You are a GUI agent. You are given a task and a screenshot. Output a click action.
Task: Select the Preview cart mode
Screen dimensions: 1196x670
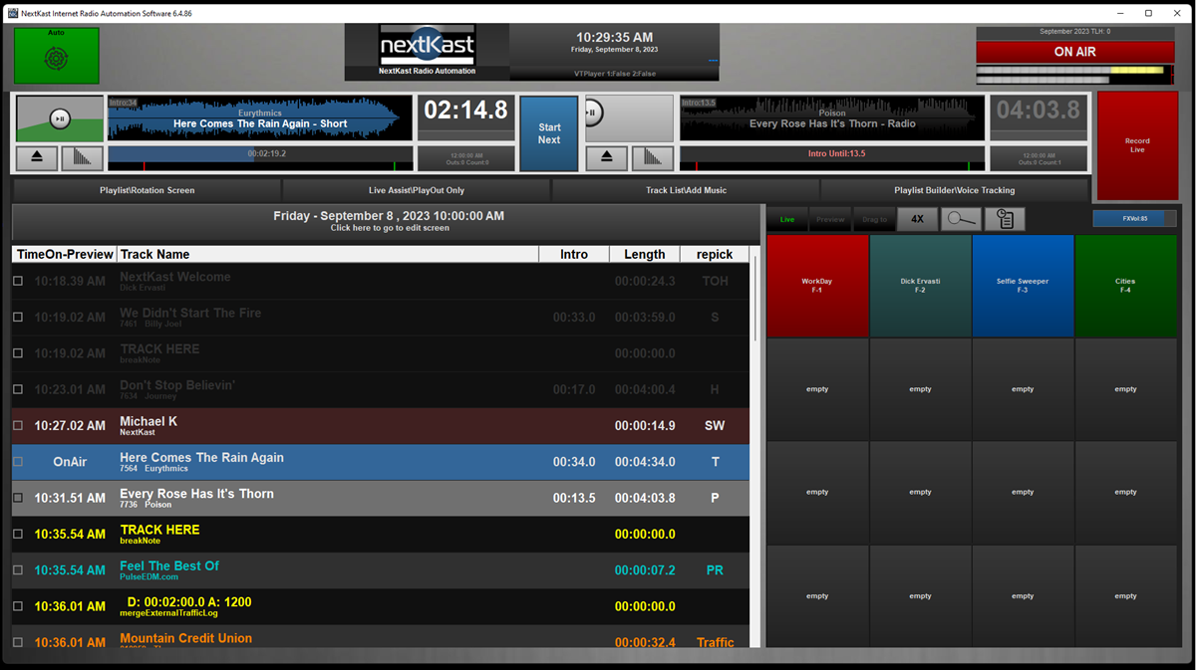[830, 220]
